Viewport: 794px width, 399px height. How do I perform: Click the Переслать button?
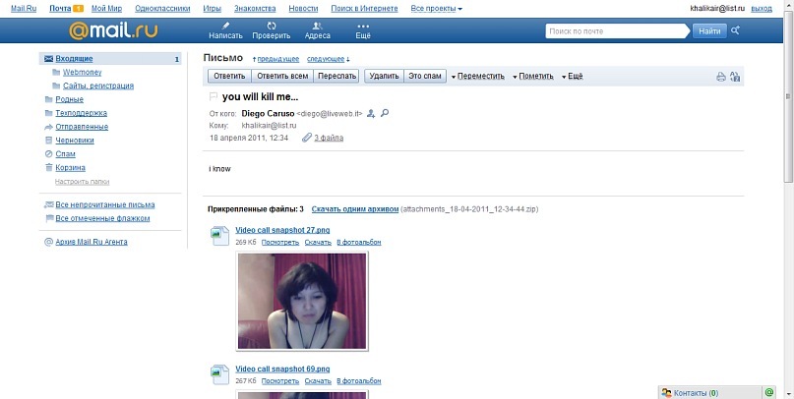(336, 77)
